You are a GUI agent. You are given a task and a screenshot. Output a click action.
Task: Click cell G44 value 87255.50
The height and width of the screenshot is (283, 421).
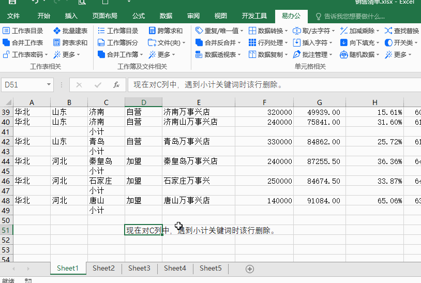click(x=320, y=161)
